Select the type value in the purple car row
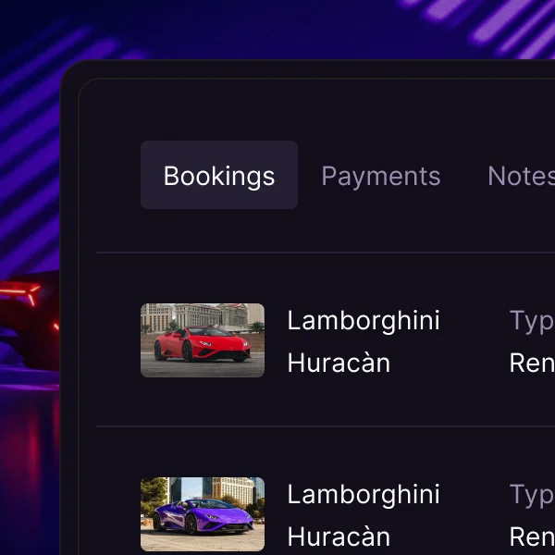 click(x=532, y=536)
